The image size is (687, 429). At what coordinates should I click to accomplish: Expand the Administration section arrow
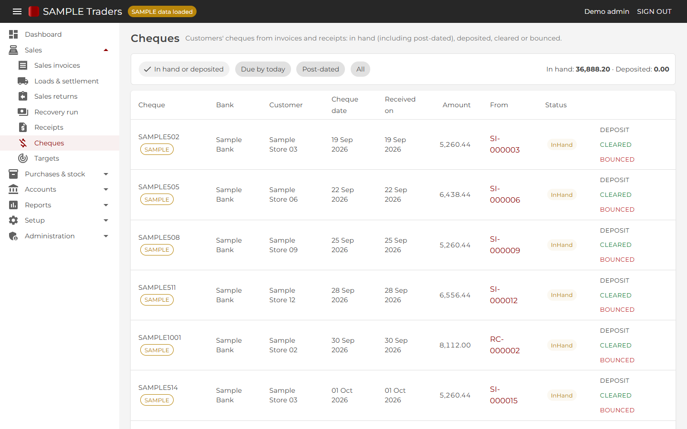pyautogui.click(x=106, y=236)
